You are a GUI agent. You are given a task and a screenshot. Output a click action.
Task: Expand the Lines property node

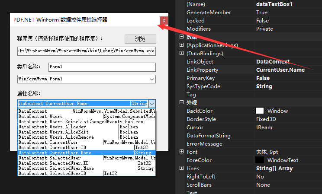coord(181,168)
